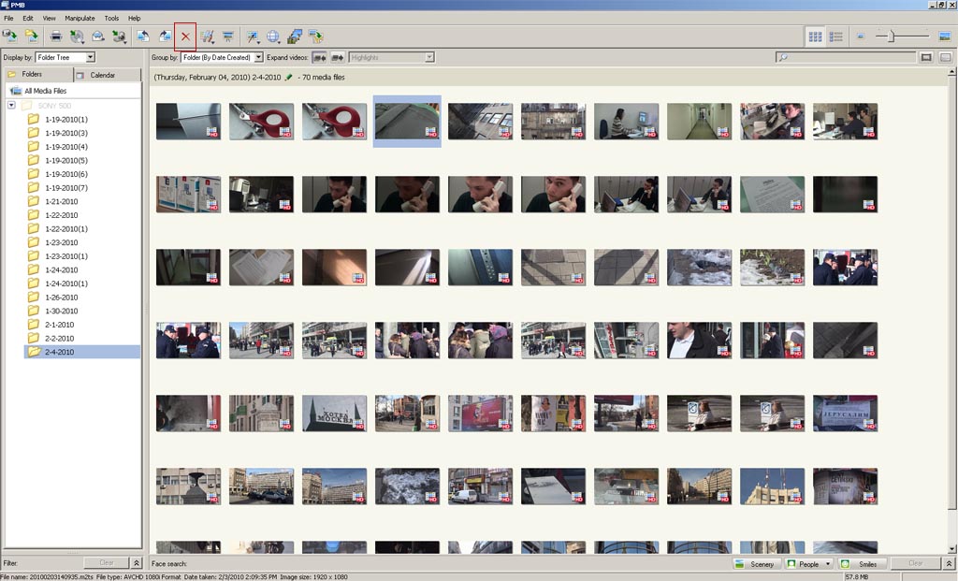The height and width of the screenshot is (581, 958).
Task: Rotate the selected media counterclockwise
Action: click(x=142, y=36)
